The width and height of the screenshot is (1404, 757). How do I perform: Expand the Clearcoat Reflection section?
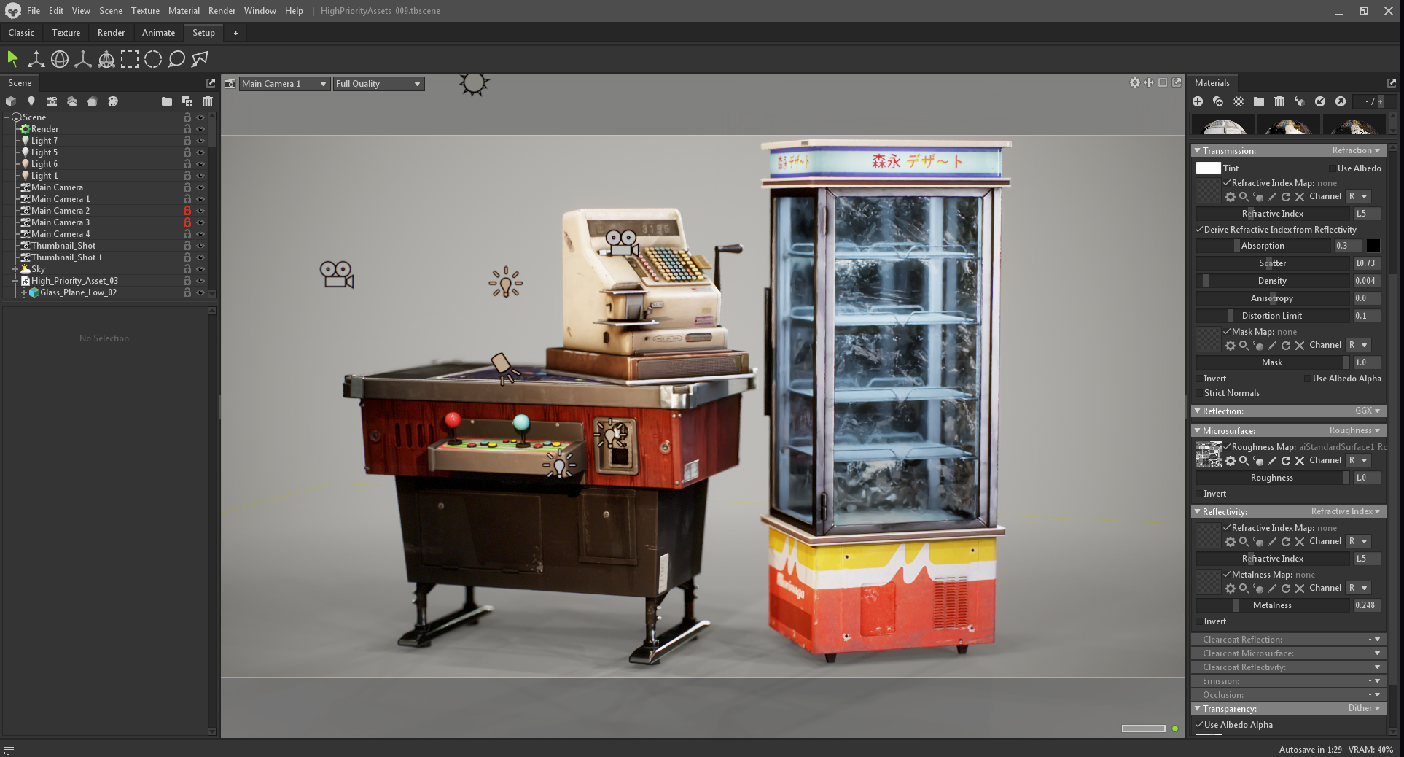1377,640
